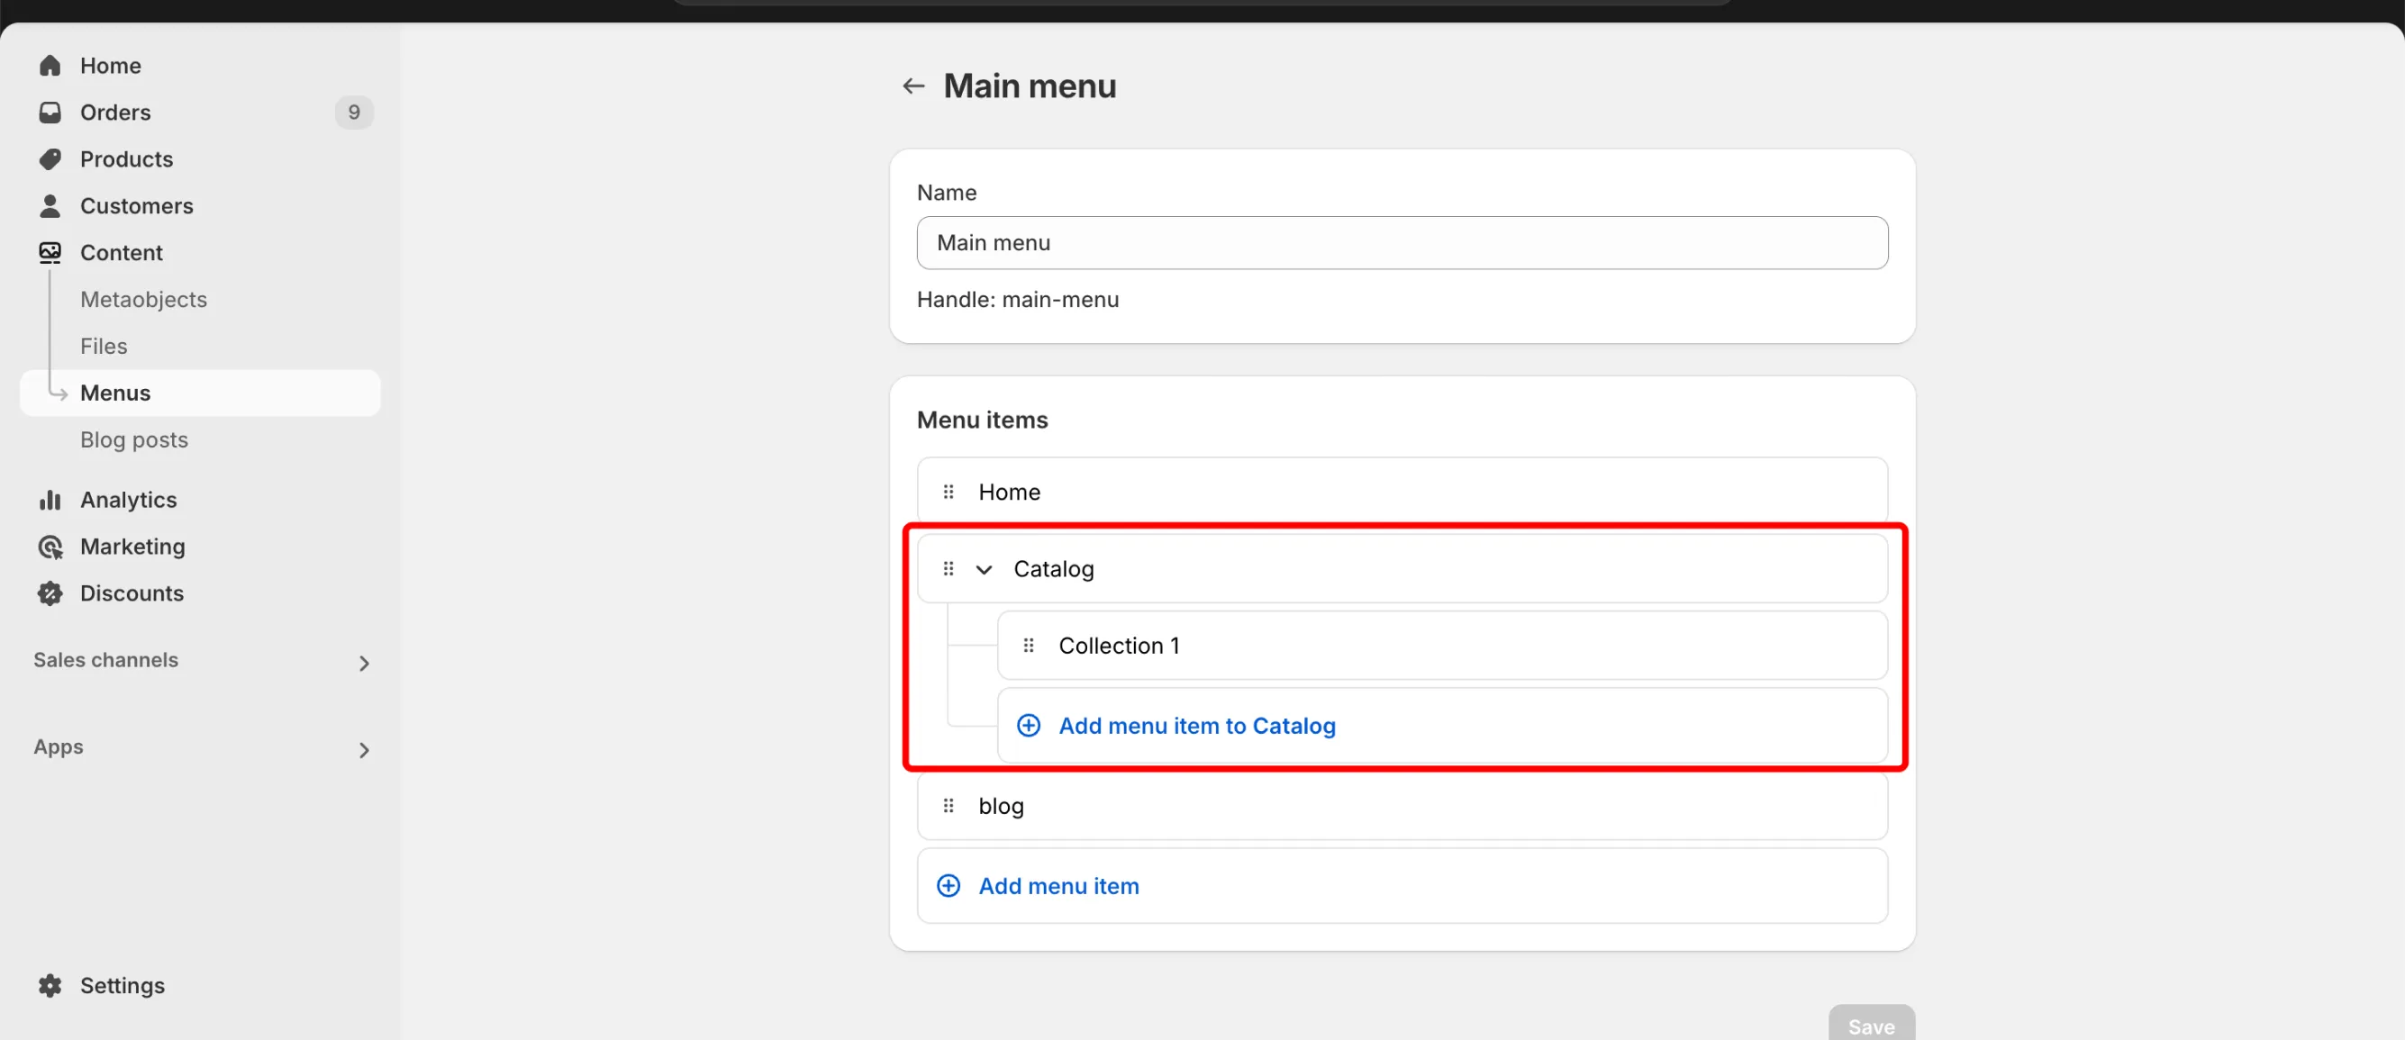Click the Save button
This screenshot has height=1040, width=2405.
[1871, 1025]
